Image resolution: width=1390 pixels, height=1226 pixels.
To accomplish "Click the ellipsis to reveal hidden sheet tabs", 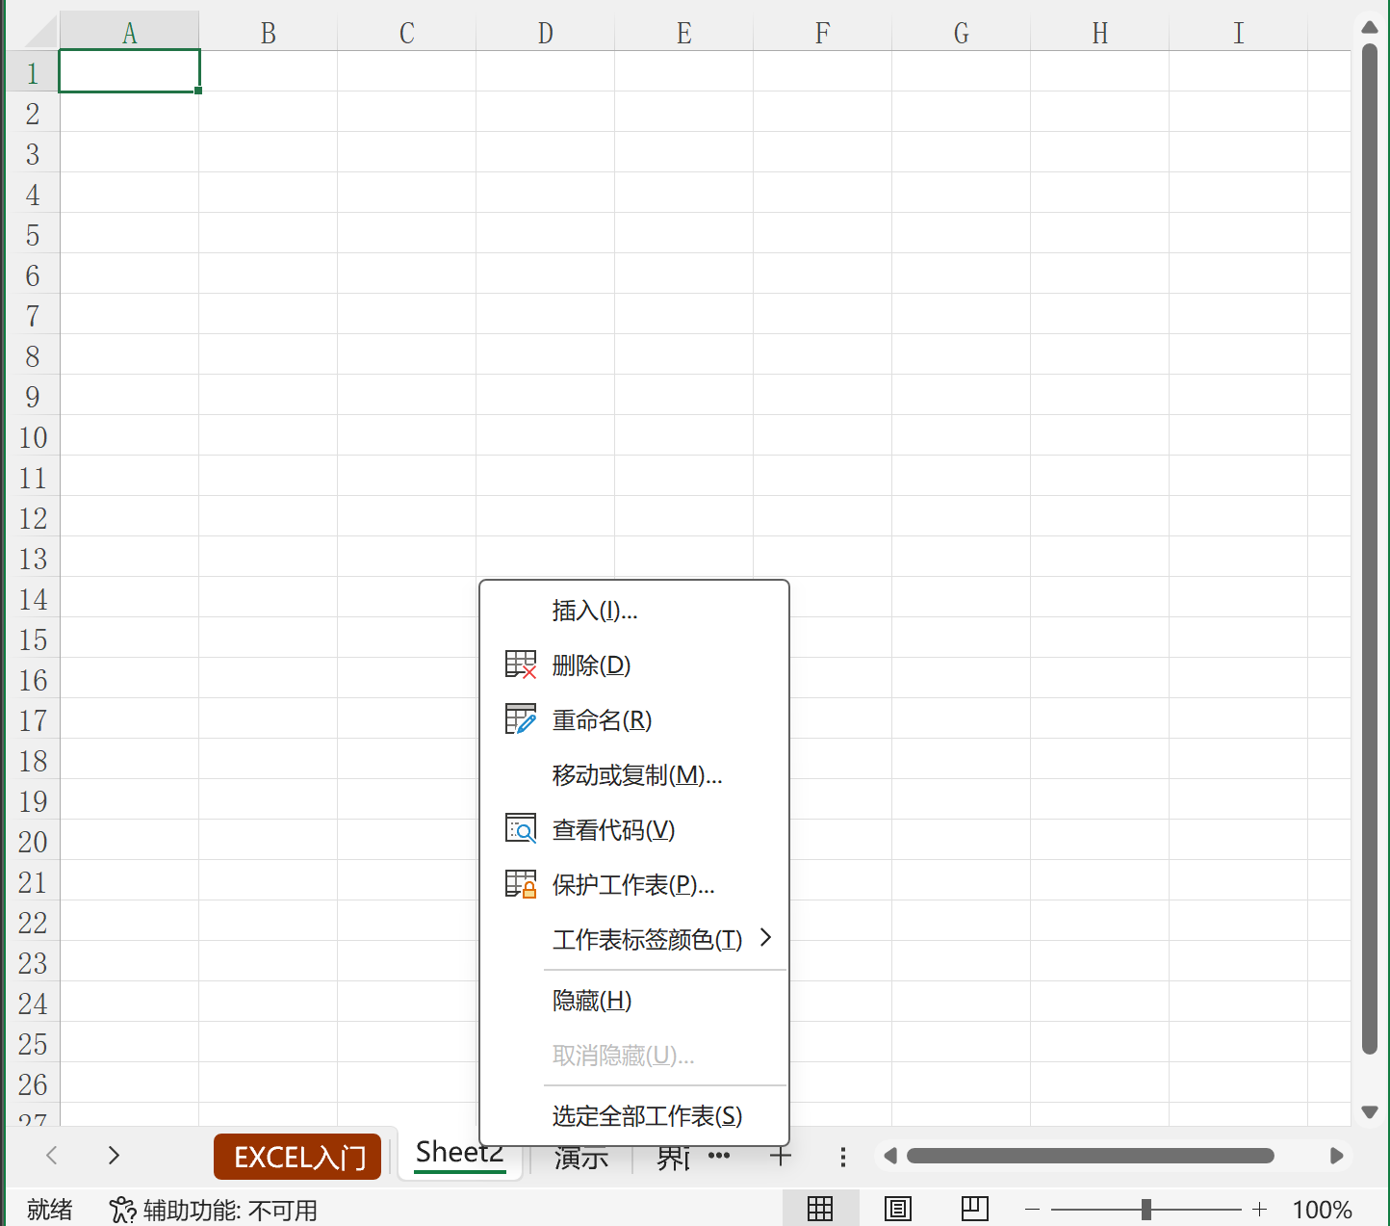I will click(x=718, y=1156).
